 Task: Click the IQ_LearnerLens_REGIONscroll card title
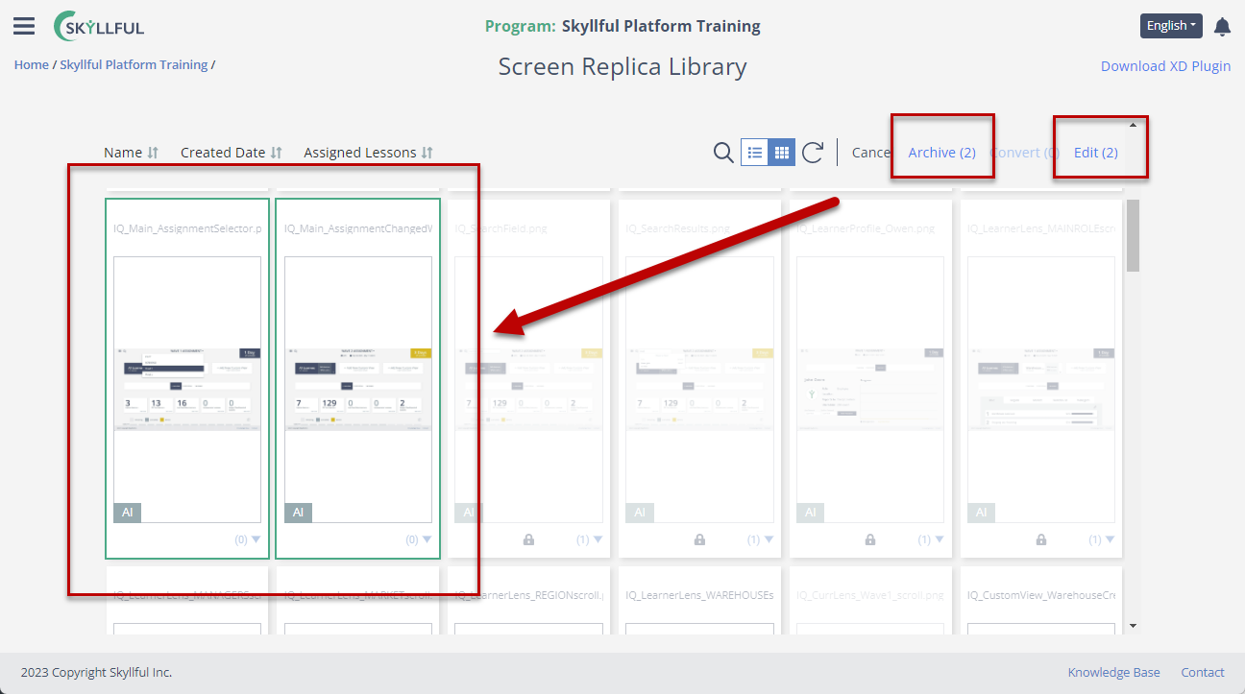[529, 595]
